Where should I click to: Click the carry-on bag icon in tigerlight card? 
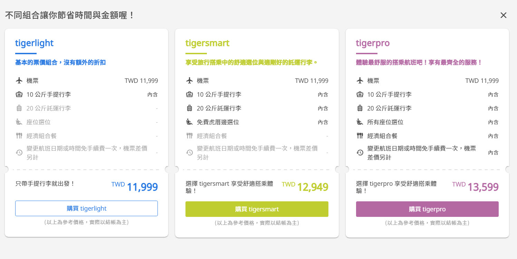point(19,94)
